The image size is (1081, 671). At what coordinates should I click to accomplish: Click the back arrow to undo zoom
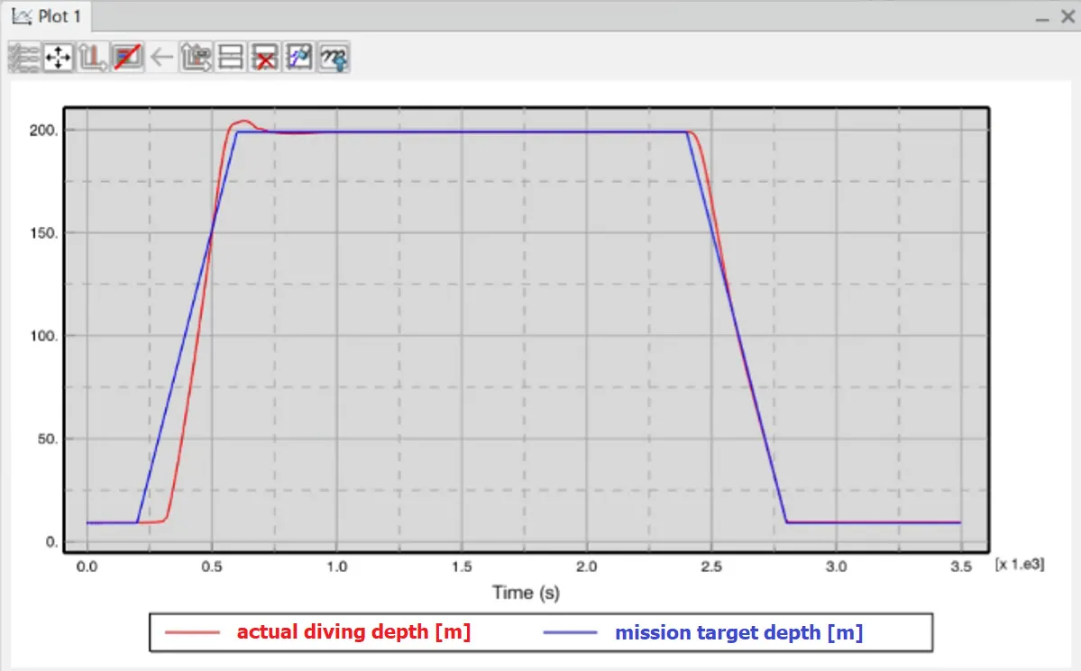[160, 56]
